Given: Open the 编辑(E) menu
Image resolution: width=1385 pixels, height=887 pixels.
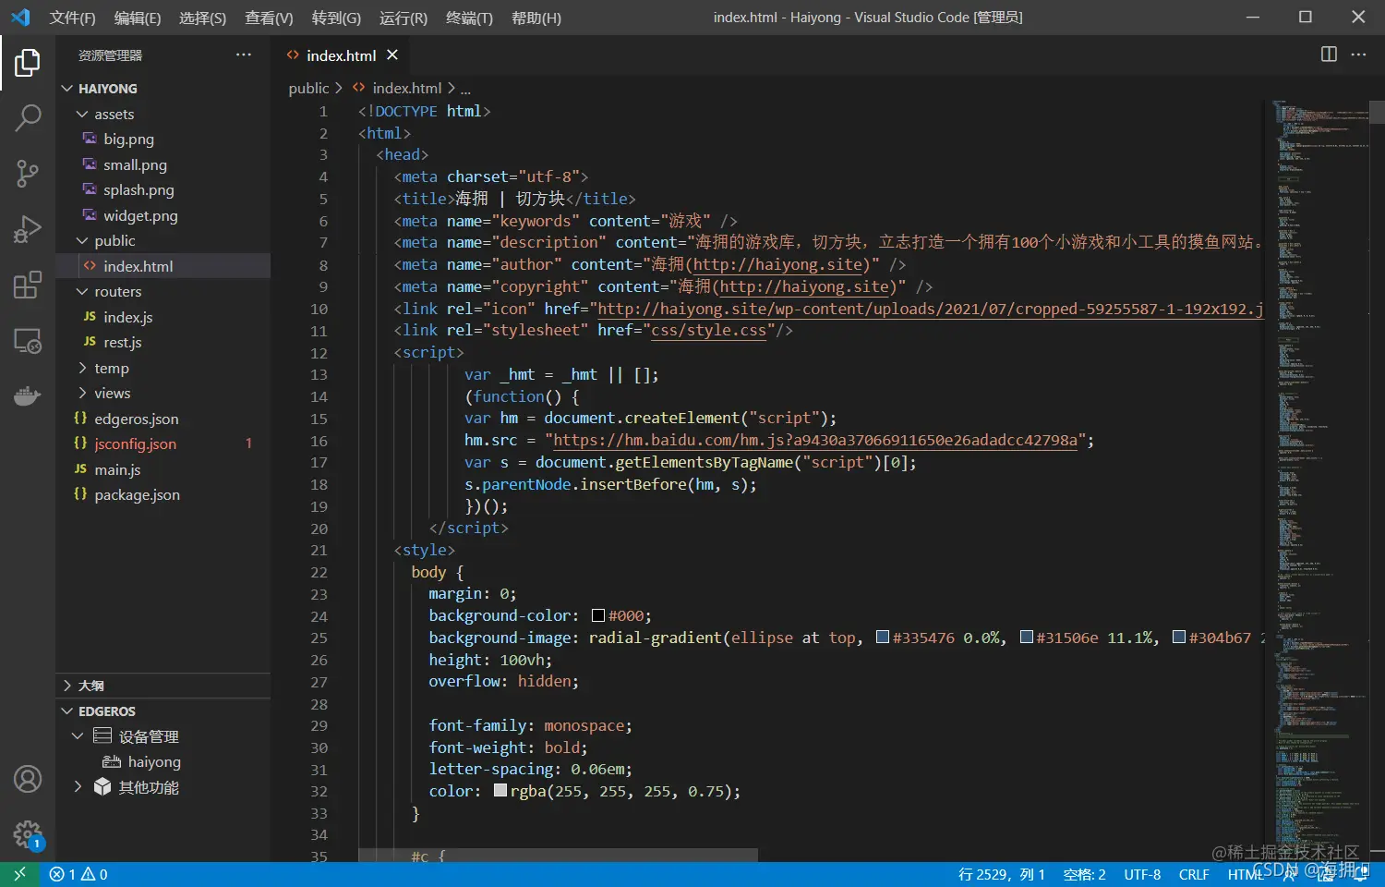Looking at the screenshot, I should 138,18.
